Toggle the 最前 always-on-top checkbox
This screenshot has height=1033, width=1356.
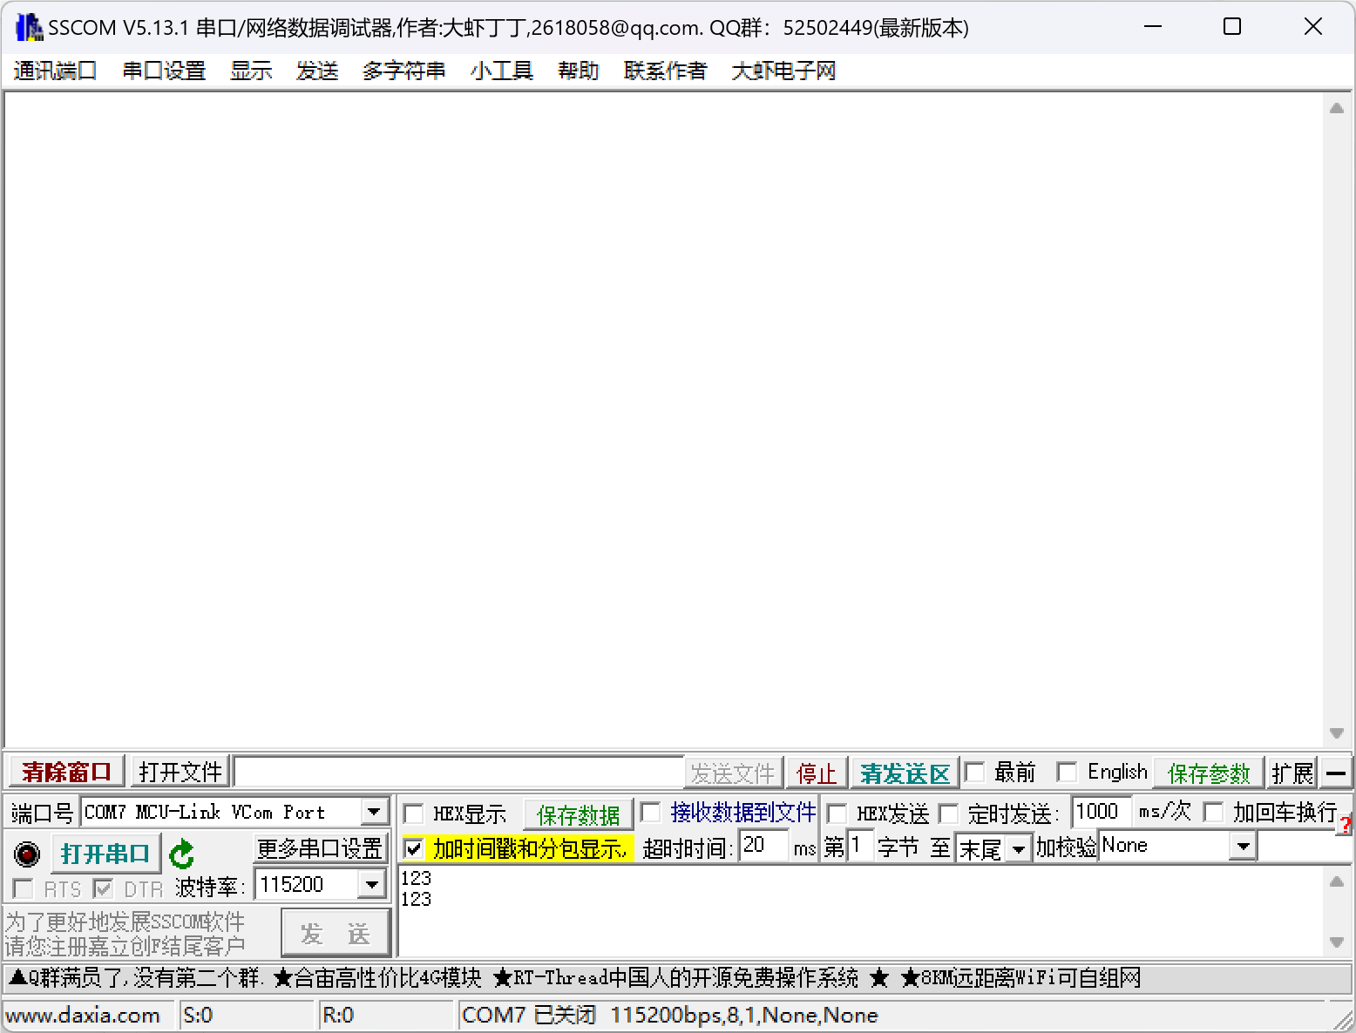point(975,773)
